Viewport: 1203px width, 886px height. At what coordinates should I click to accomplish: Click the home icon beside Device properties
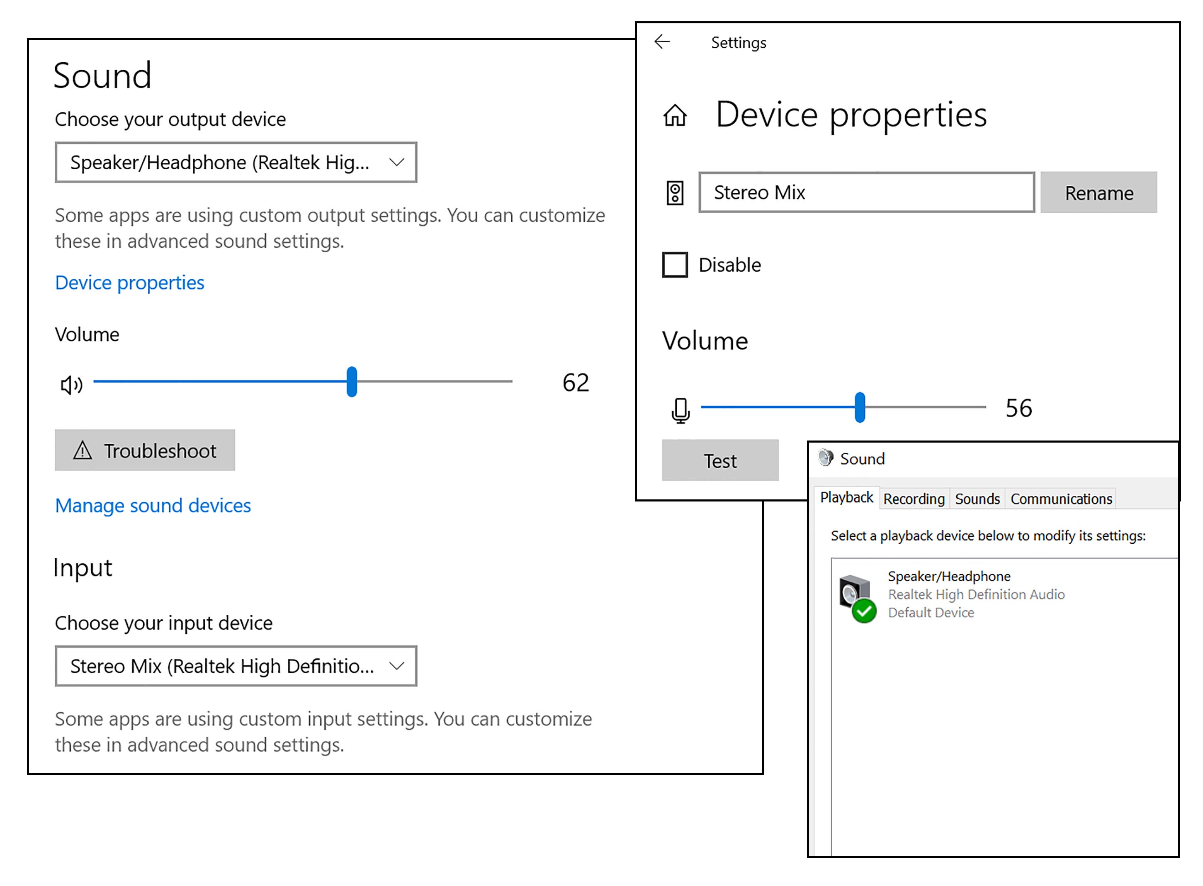coord(674,115)
